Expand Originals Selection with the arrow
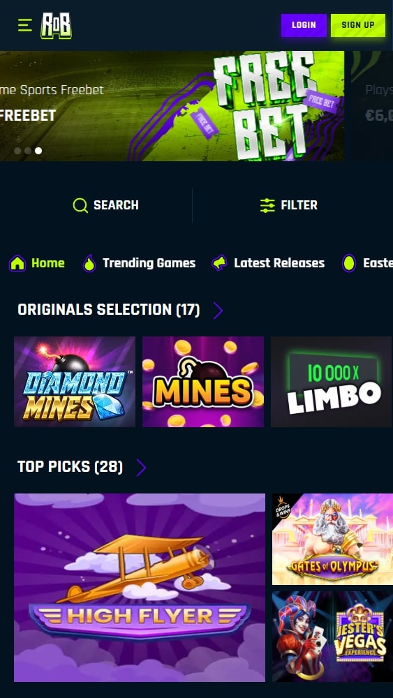This screenshot has height=698, width=393. coord(218,311)
